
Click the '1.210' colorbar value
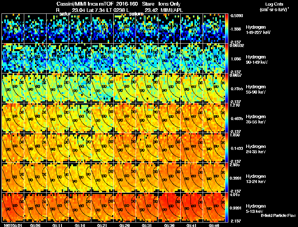coord(235,105)
